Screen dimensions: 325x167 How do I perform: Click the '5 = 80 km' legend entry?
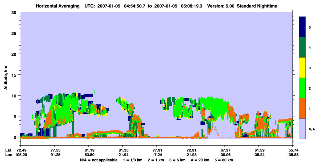[x=224, y=160]
